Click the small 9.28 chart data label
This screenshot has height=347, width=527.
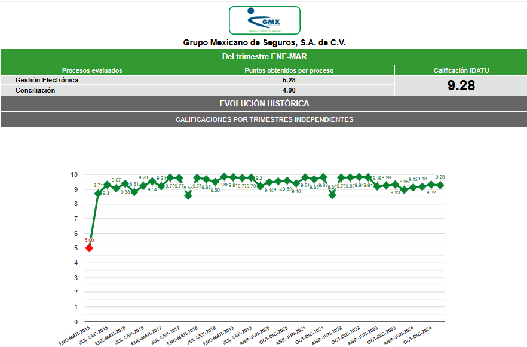440,177
